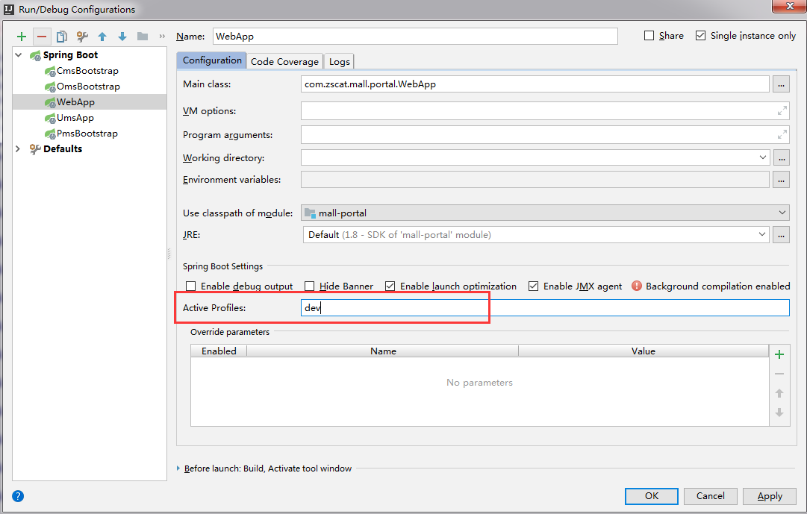Move WebApp configuration down
The width and height of the screenshot is (807, 514).
(122, 35)
